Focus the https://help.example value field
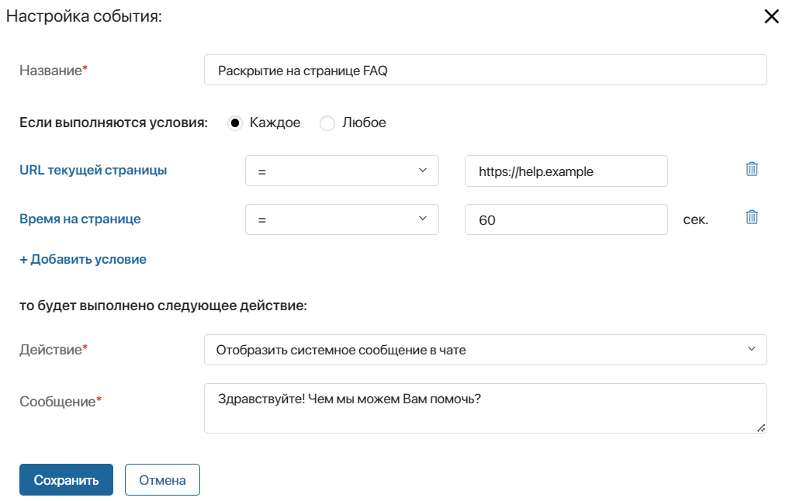Screen dimensions: 789x501 [x=566, y=171]
